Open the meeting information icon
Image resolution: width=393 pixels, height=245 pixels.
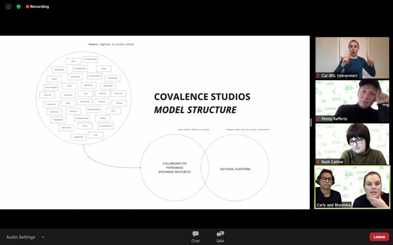coord(8,7)
